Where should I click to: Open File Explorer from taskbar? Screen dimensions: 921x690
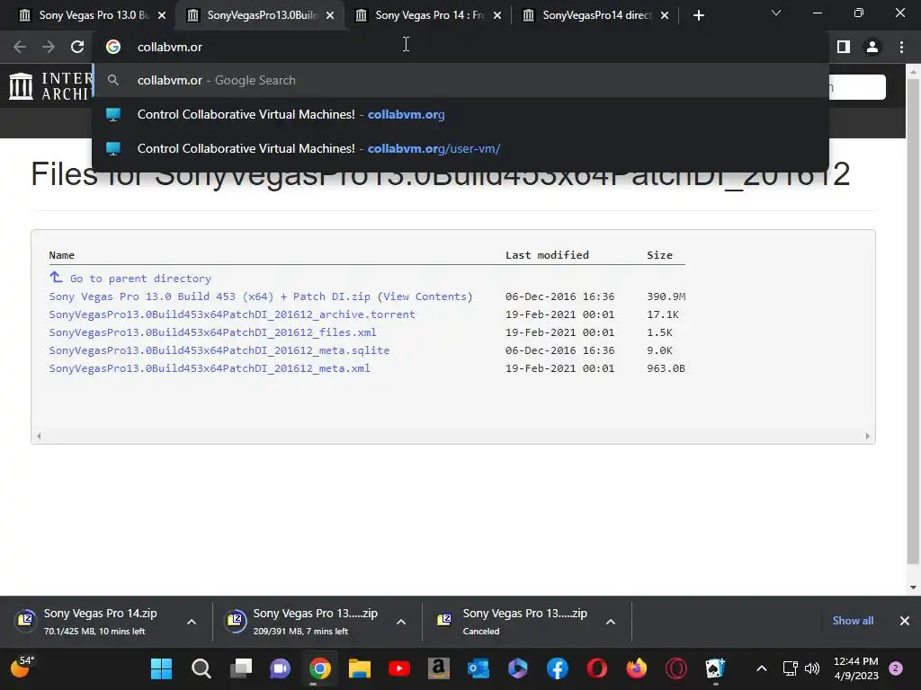point(360,668)
